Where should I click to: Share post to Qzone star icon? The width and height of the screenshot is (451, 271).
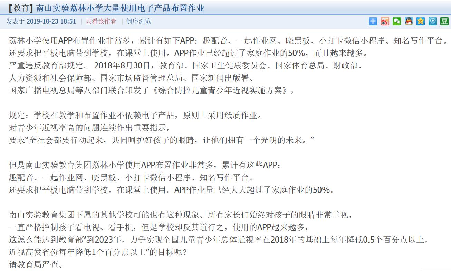[x=421, y=21]
